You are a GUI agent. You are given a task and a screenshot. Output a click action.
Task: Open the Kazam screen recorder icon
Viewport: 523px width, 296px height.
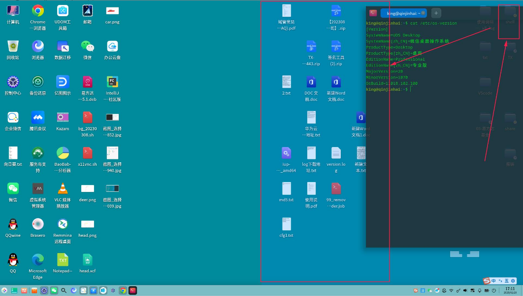pos(63,117)
